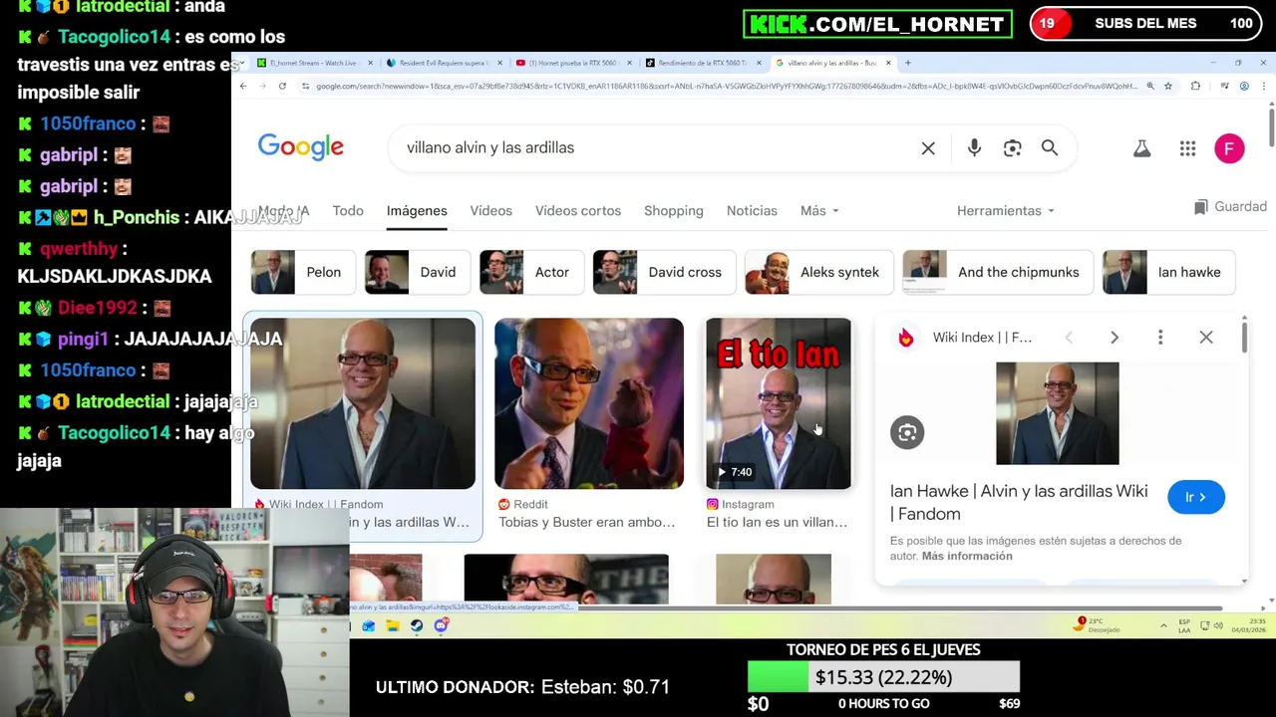Switch to Resident Evil Requiem browser tab
The image size is (1276, 717).
click(x=444, y=63)
